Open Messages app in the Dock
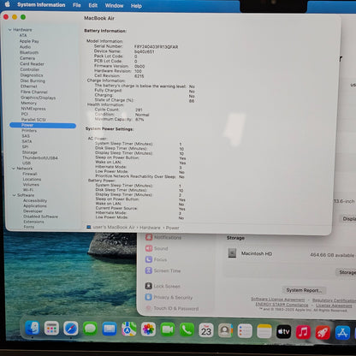Screen dimensions: 356x356 (x=90, y=329)
